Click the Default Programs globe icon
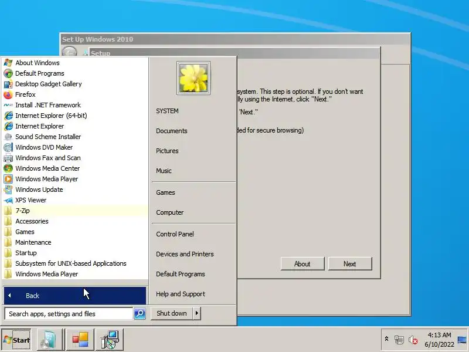 (x=8, y=73)
